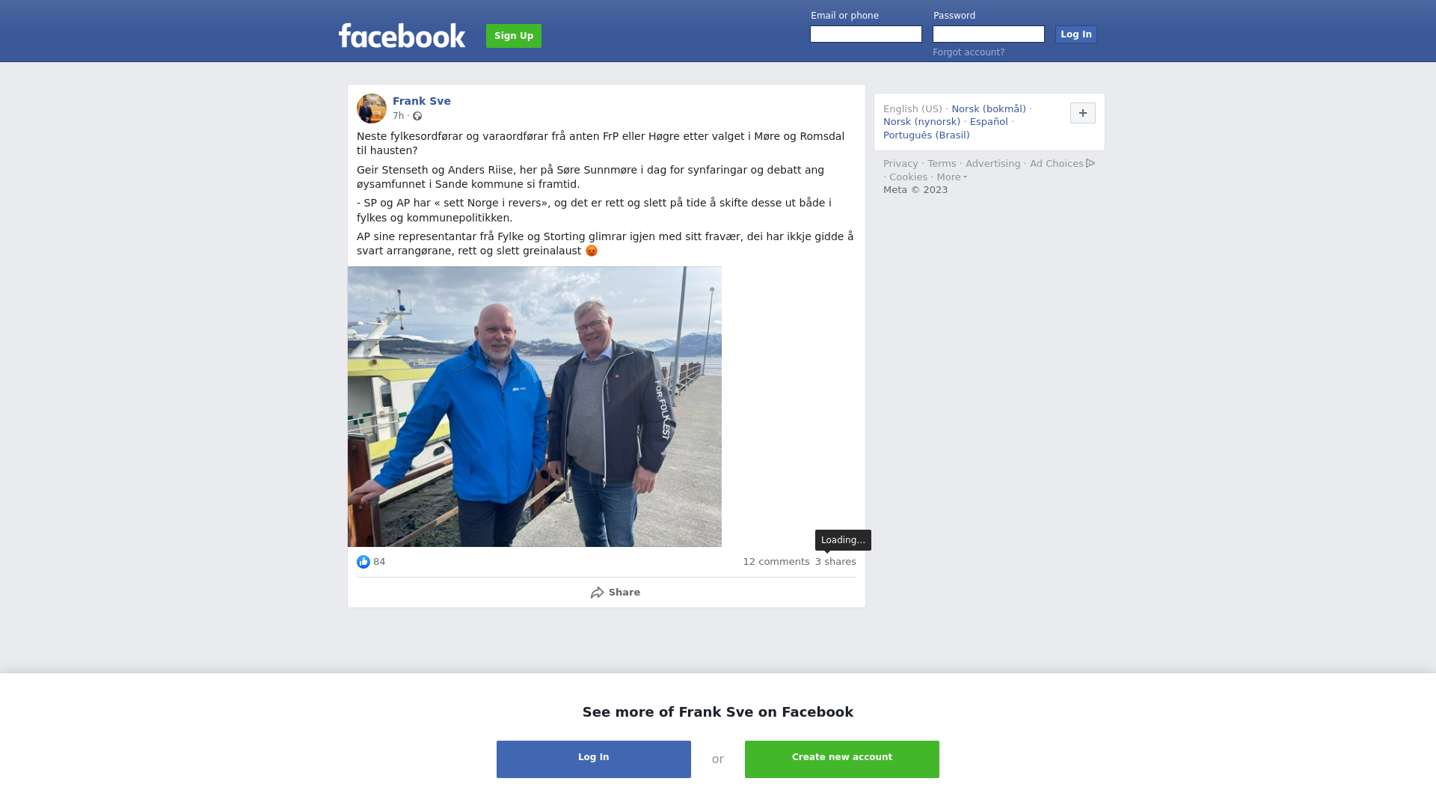Switch language to Norsk (bokmål)
This screenshot has width=1436, height=808.
coord(989,109)
